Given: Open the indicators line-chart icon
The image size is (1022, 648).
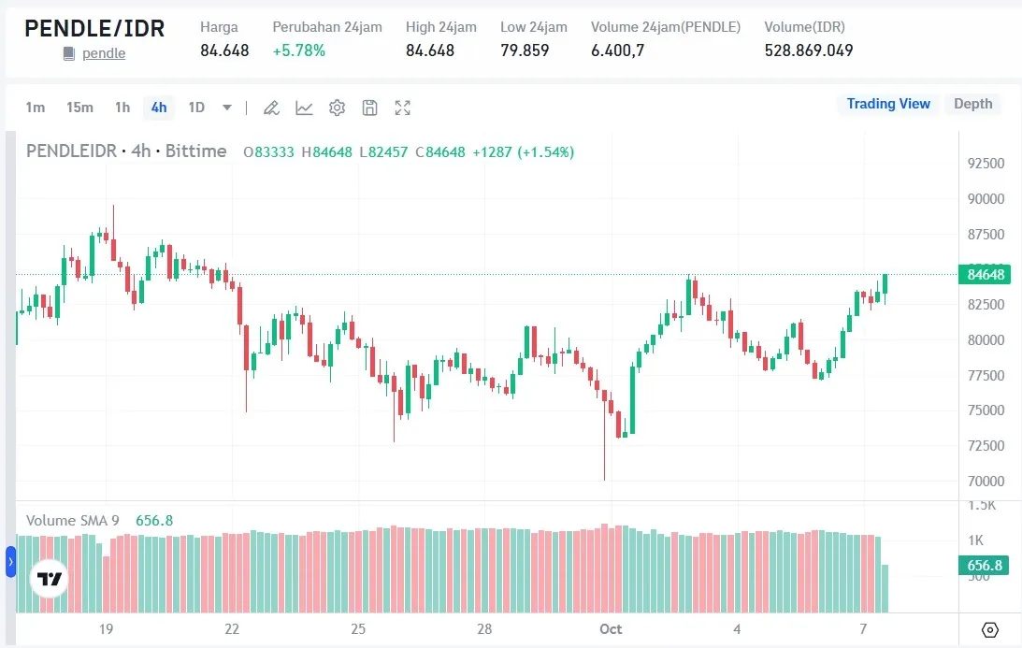Looking at the screenshot, I should [304, 108].
